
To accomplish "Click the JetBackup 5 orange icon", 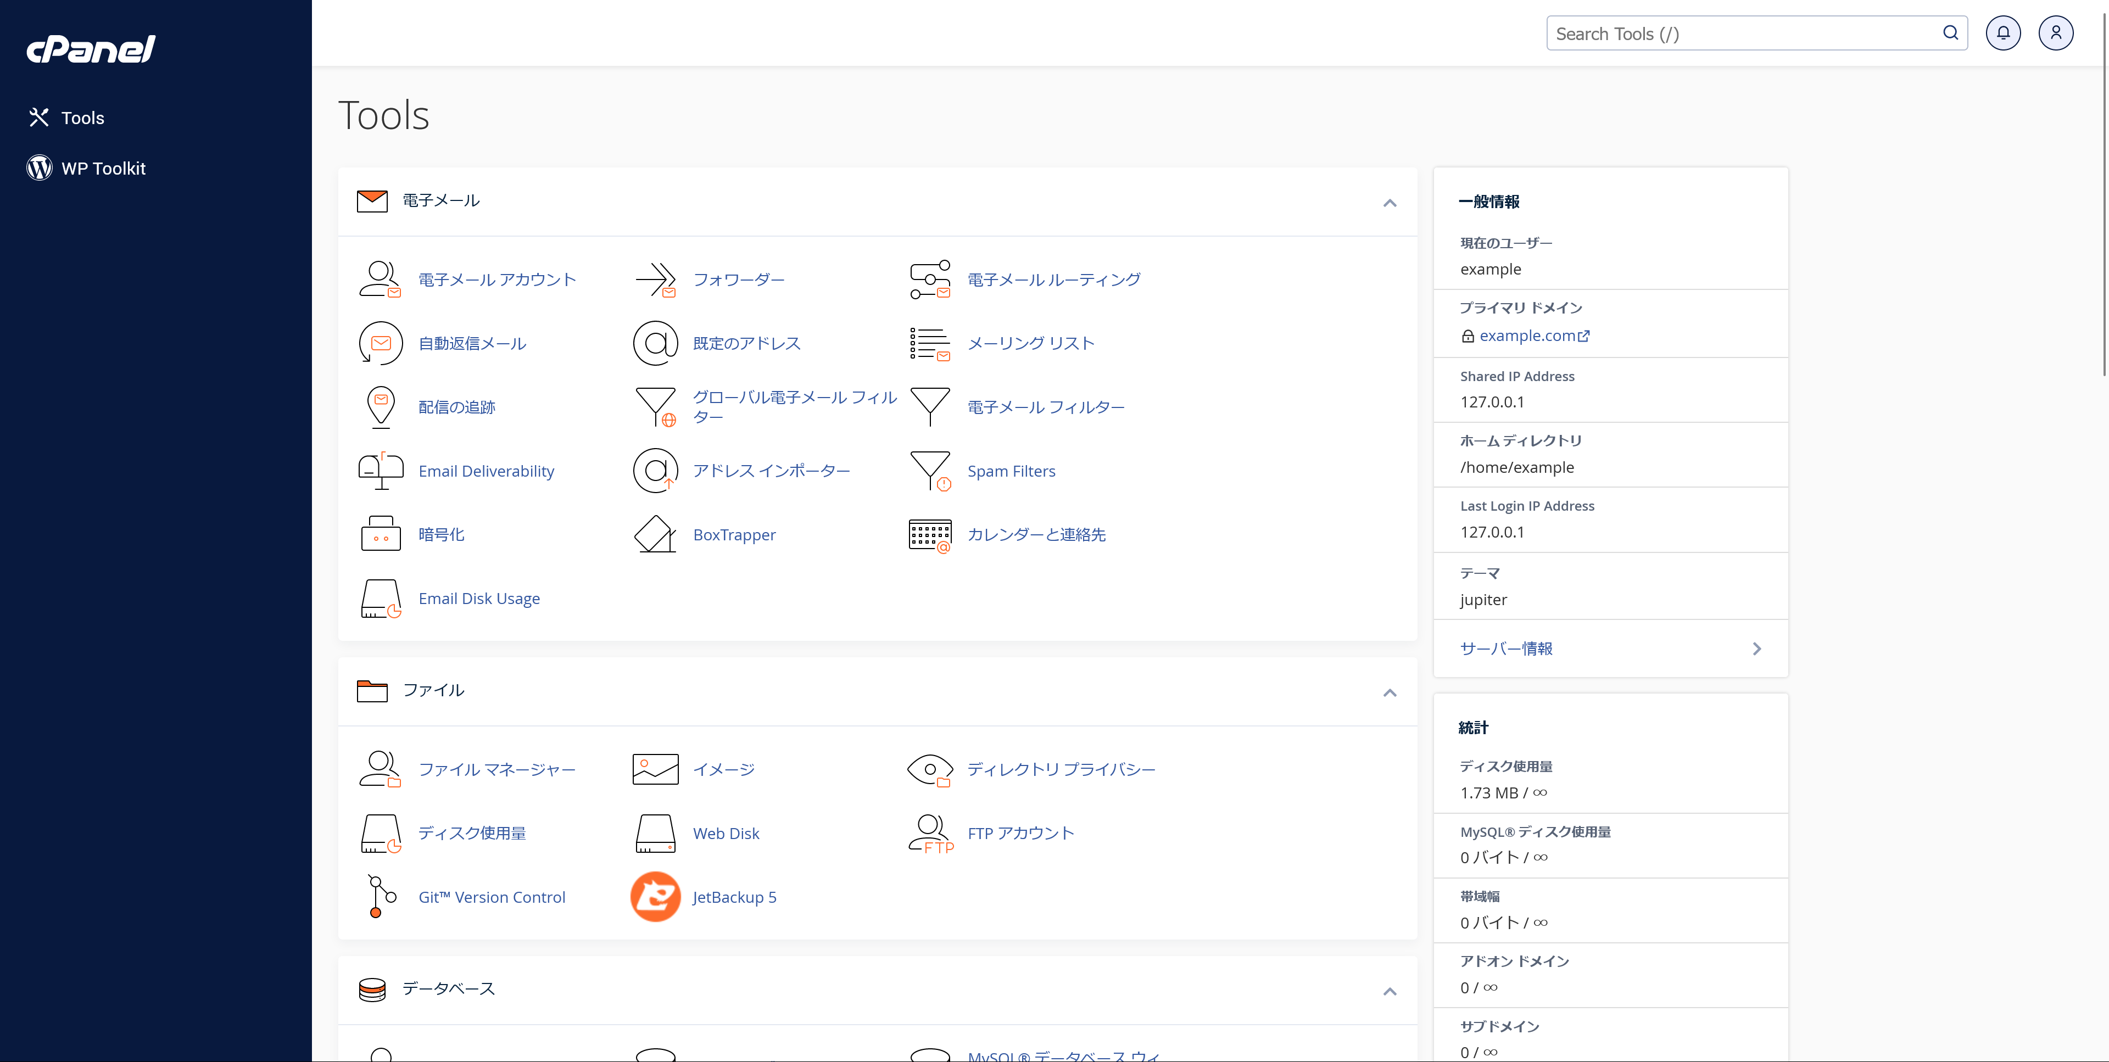I will 655,897.
